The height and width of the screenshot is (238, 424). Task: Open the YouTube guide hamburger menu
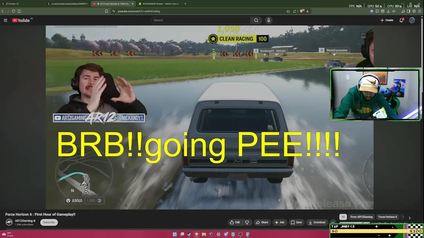5,20
